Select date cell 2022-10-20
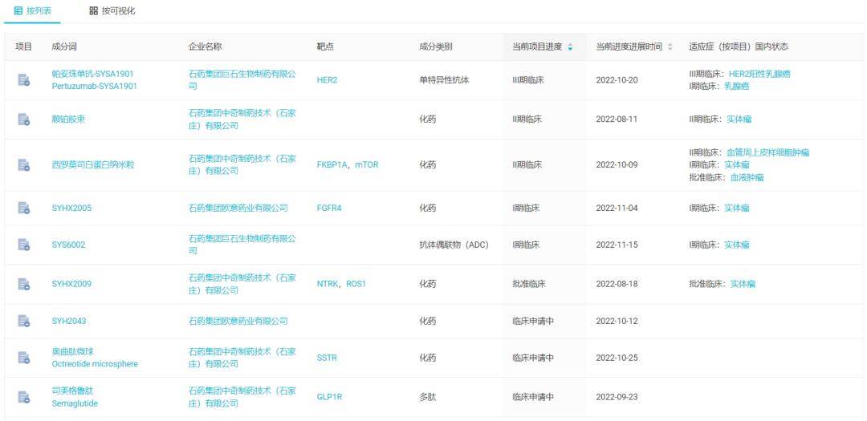This screenshot has height=421, width=867. [617, 80]
